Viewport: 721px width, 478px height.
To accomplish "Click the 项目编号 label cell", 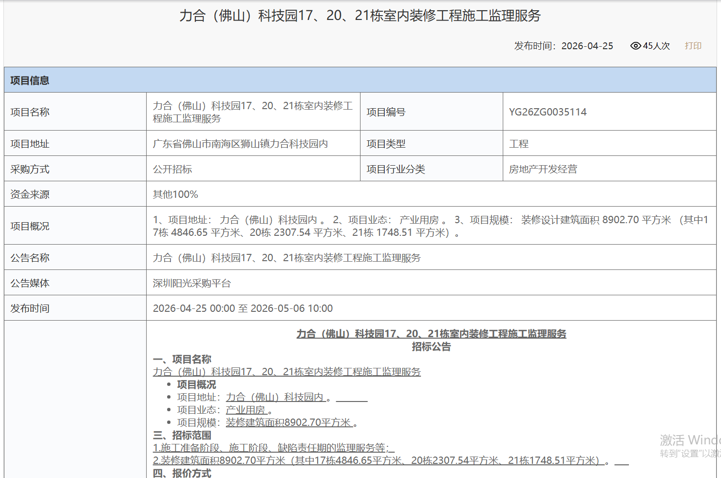I will pos(432,112).
